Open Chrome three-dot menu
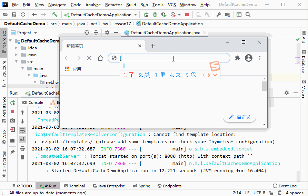Image resolution: width=308 pixels, height=196 pixels. pos(260,58)
